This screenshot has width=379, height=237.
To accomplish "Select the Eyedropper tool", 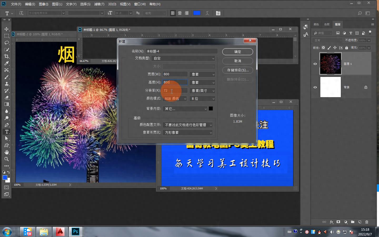I will pos(7,63).
